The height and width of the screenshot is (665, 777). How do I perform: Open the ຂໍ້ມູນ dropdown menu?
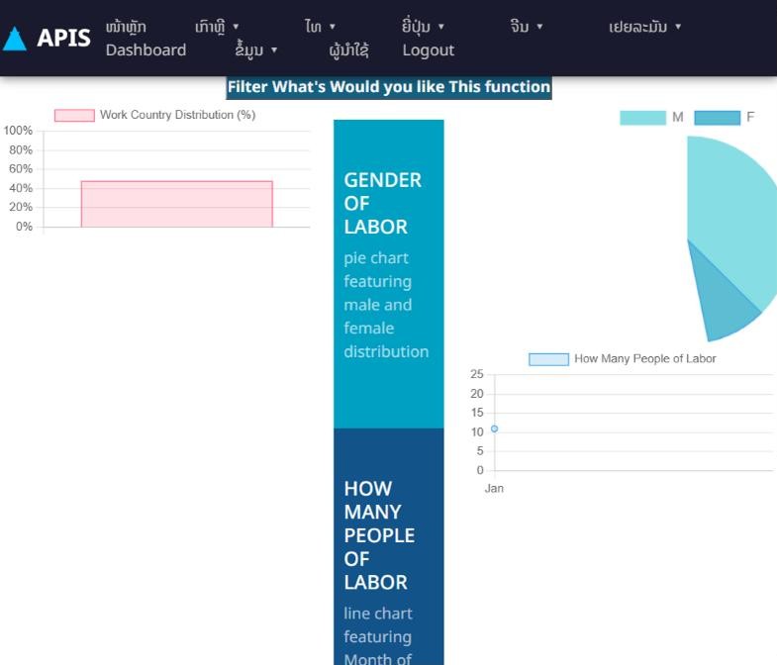click(255, 50)
